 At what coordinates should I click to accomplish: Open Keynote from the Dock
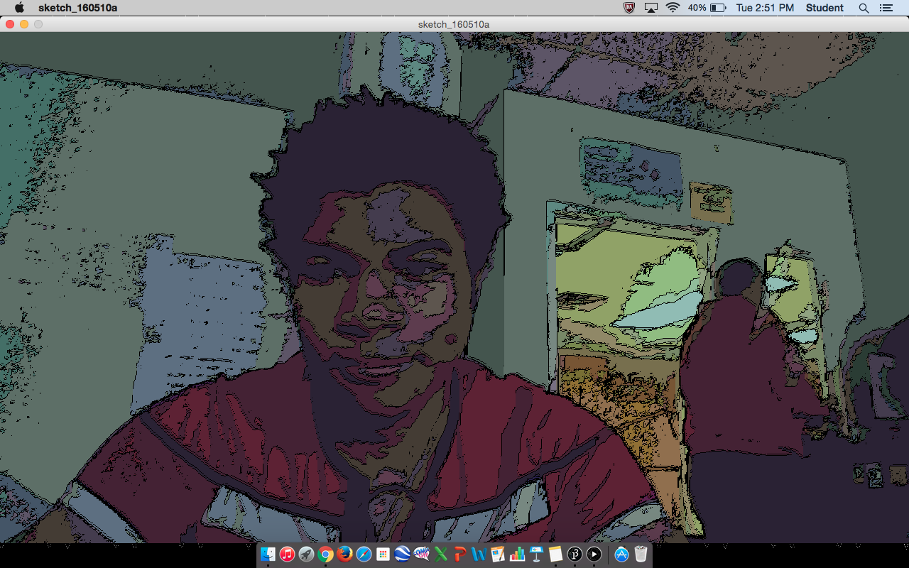tap(536, 554)
